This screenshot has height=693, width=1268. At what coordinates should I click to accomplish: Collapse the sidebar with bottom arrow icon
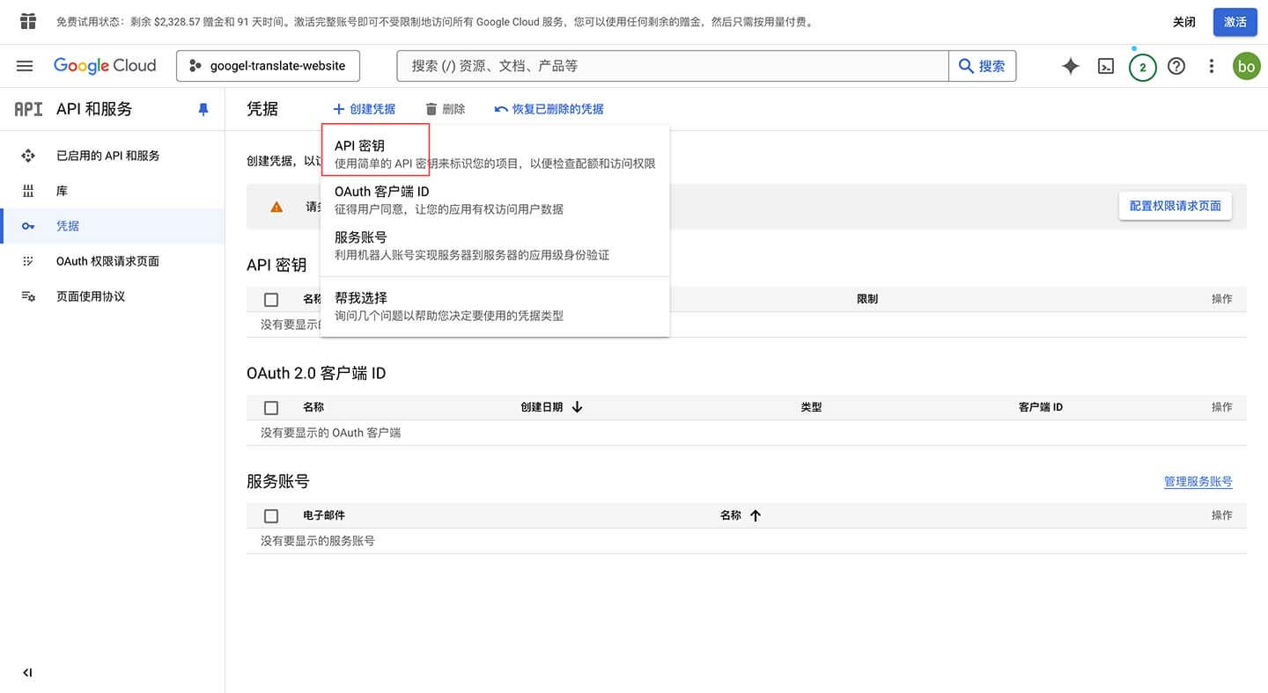pos(27,673)
